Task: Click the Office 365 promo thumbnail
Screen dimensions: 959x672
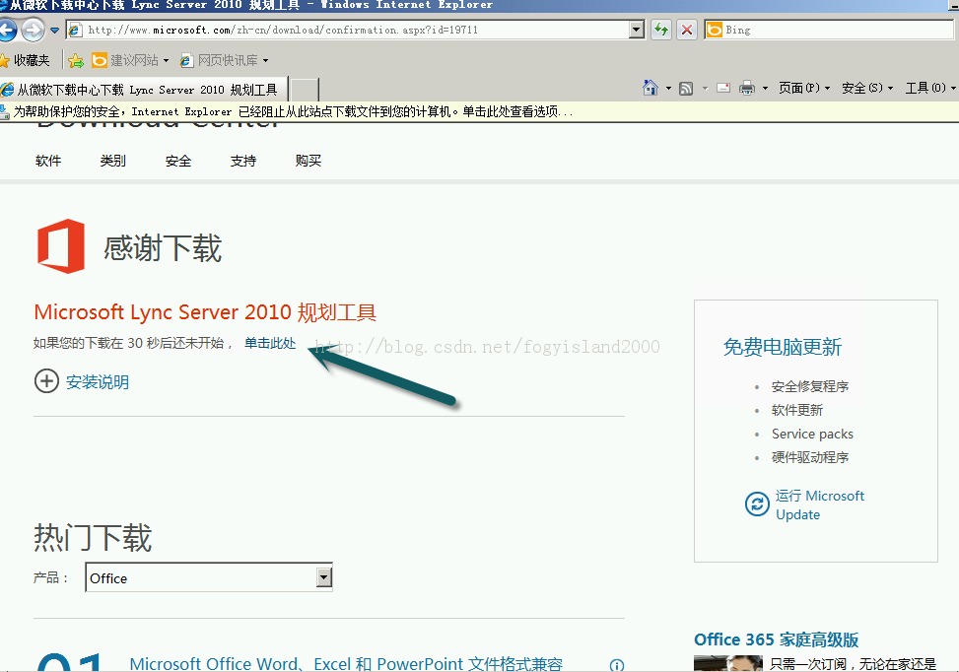Action: (727, 663)
